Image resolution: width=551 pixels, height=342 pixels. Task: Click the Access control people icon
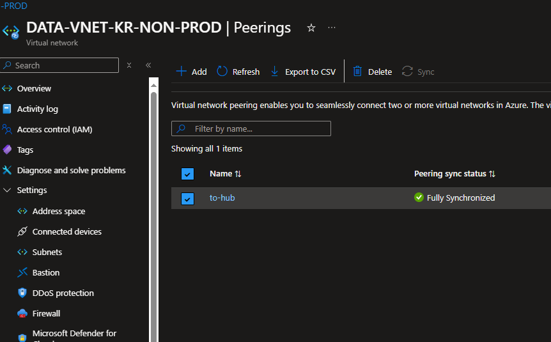(7, 129)
